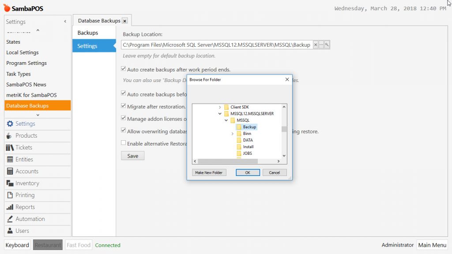
Task: Collapse the MSSQL folder node
Action: click(226, 120)
